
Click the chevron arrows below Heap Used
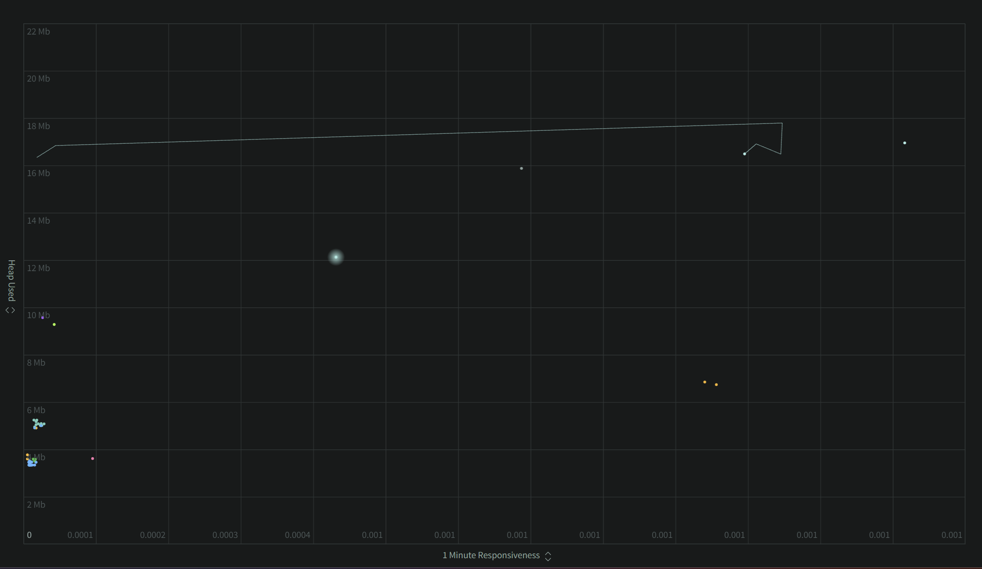click(10, 310)
